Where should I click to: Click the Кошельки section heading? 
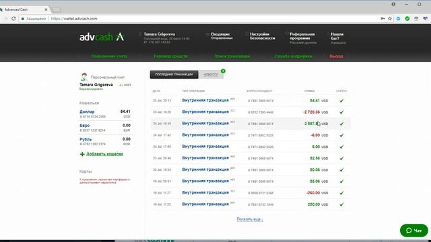tap(89, 103)
